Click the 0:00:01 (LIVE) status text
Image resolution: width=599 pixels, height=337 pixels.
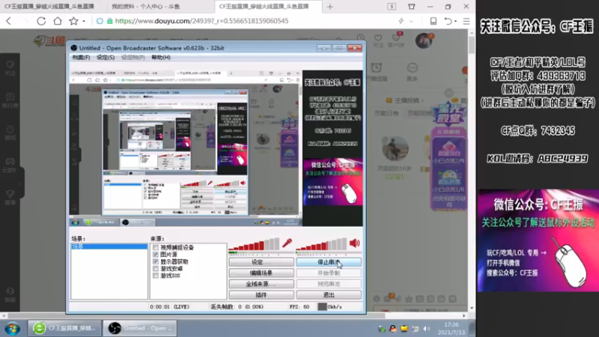click(x=170, y=307)
